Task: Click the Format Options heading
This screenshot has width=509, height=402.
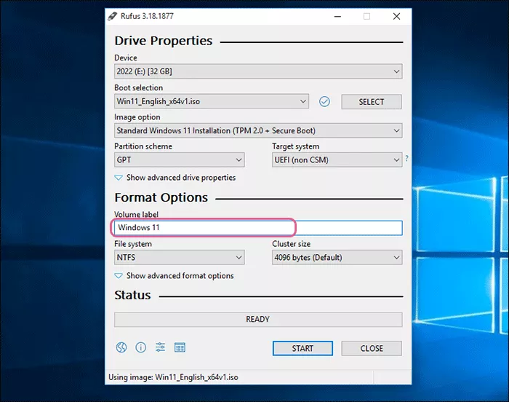Action: 161,198
